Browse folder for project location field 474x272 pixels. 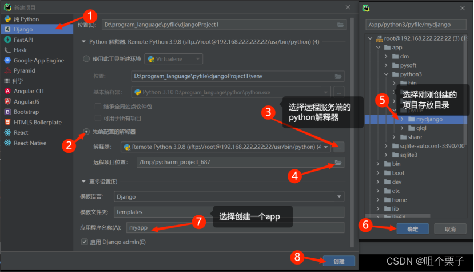340,25
